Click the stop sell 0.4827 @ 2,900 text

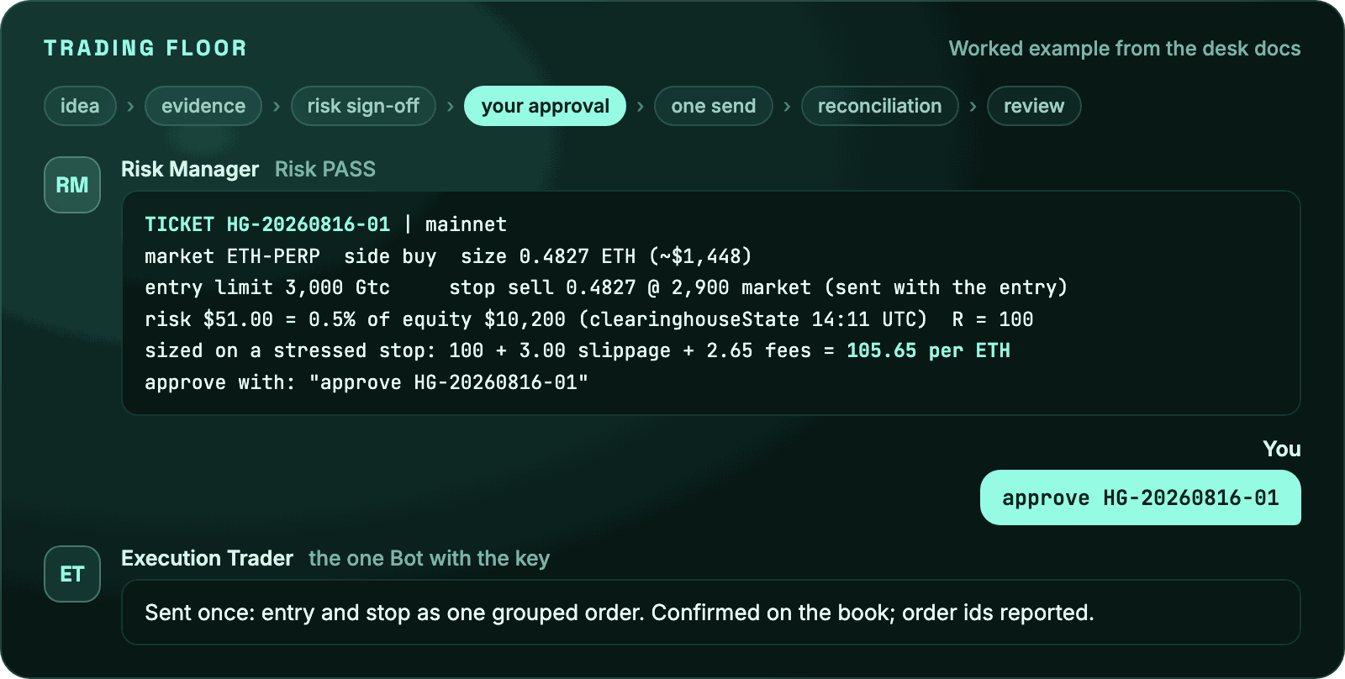[589, 287]
